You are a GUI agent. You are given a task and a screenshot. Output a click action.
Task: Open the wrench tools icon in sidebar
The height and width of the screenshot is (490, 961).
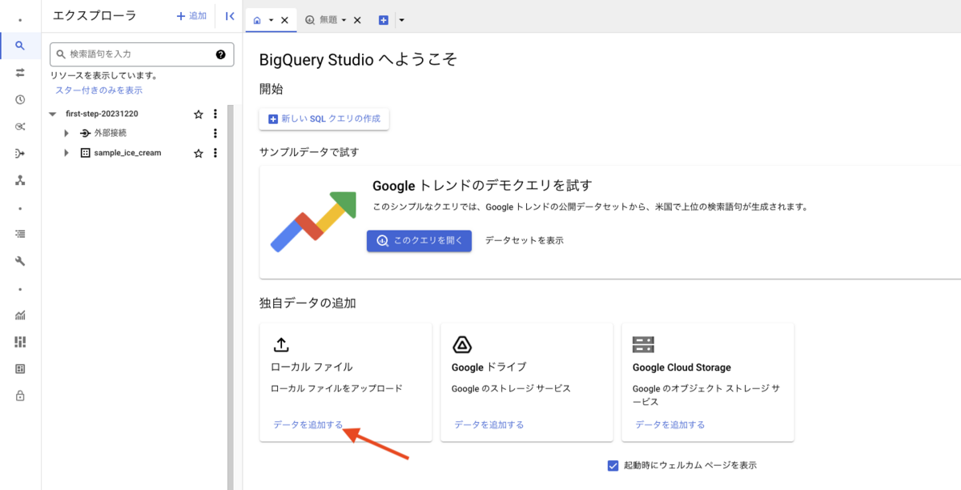20,261
